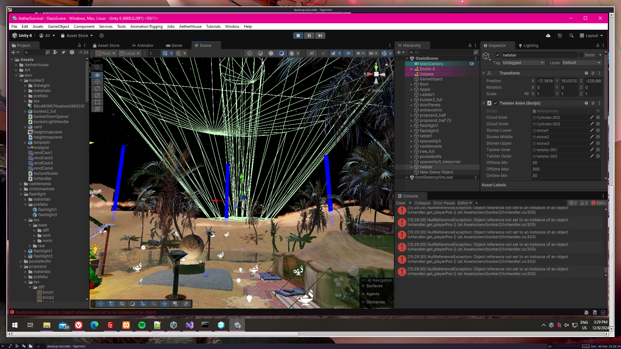Screen dimensions: 621x349
Task: Open Unity Cloud icon in top toolbar
Action: [x=548, y=36]
